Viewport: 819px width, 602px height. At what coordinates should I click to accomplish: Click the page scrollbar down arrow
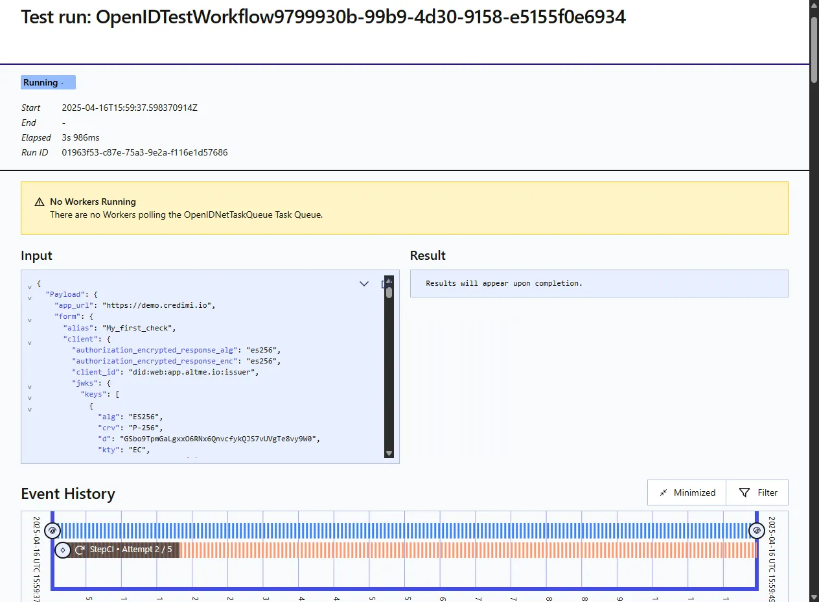click(814, 596)
